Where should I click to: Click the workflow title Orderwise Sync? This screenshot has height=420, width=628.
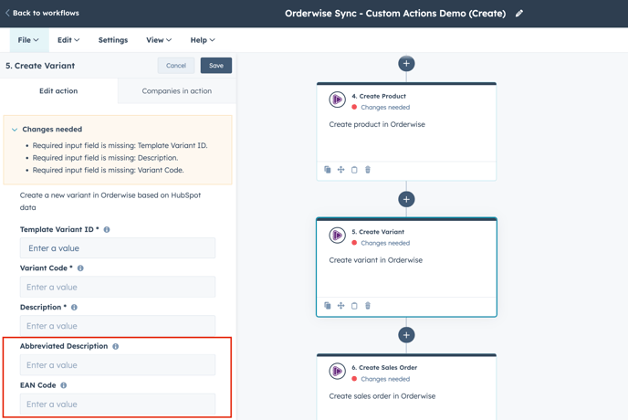(x=395, y=13)
